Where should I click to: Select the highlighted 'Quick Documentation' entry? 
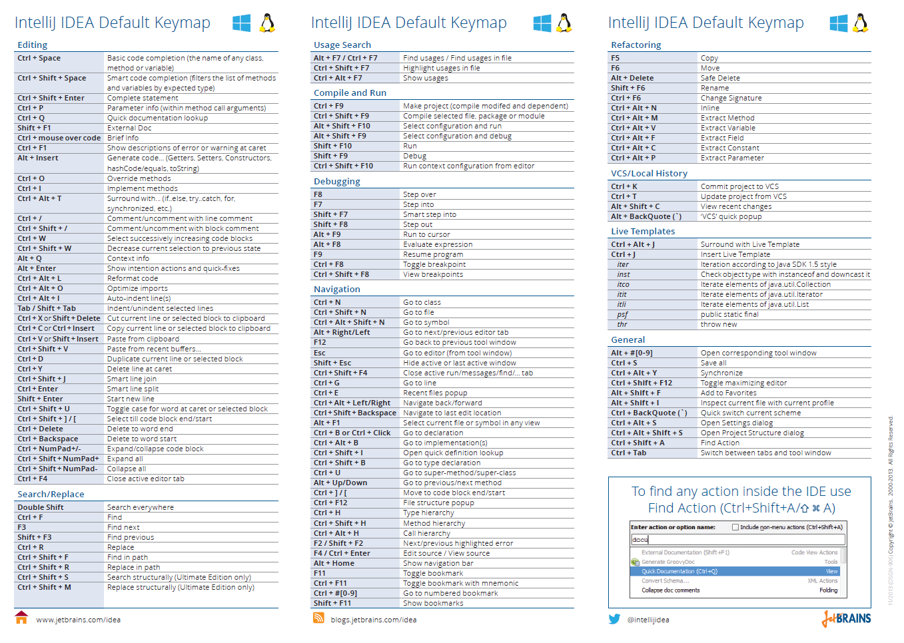coord(679,571)
